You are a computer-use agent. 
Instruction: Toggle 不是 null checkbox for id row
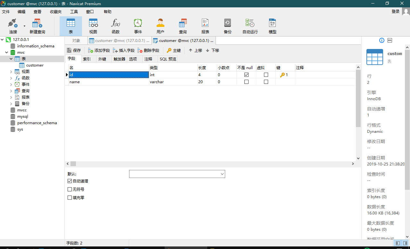(246, 75)
